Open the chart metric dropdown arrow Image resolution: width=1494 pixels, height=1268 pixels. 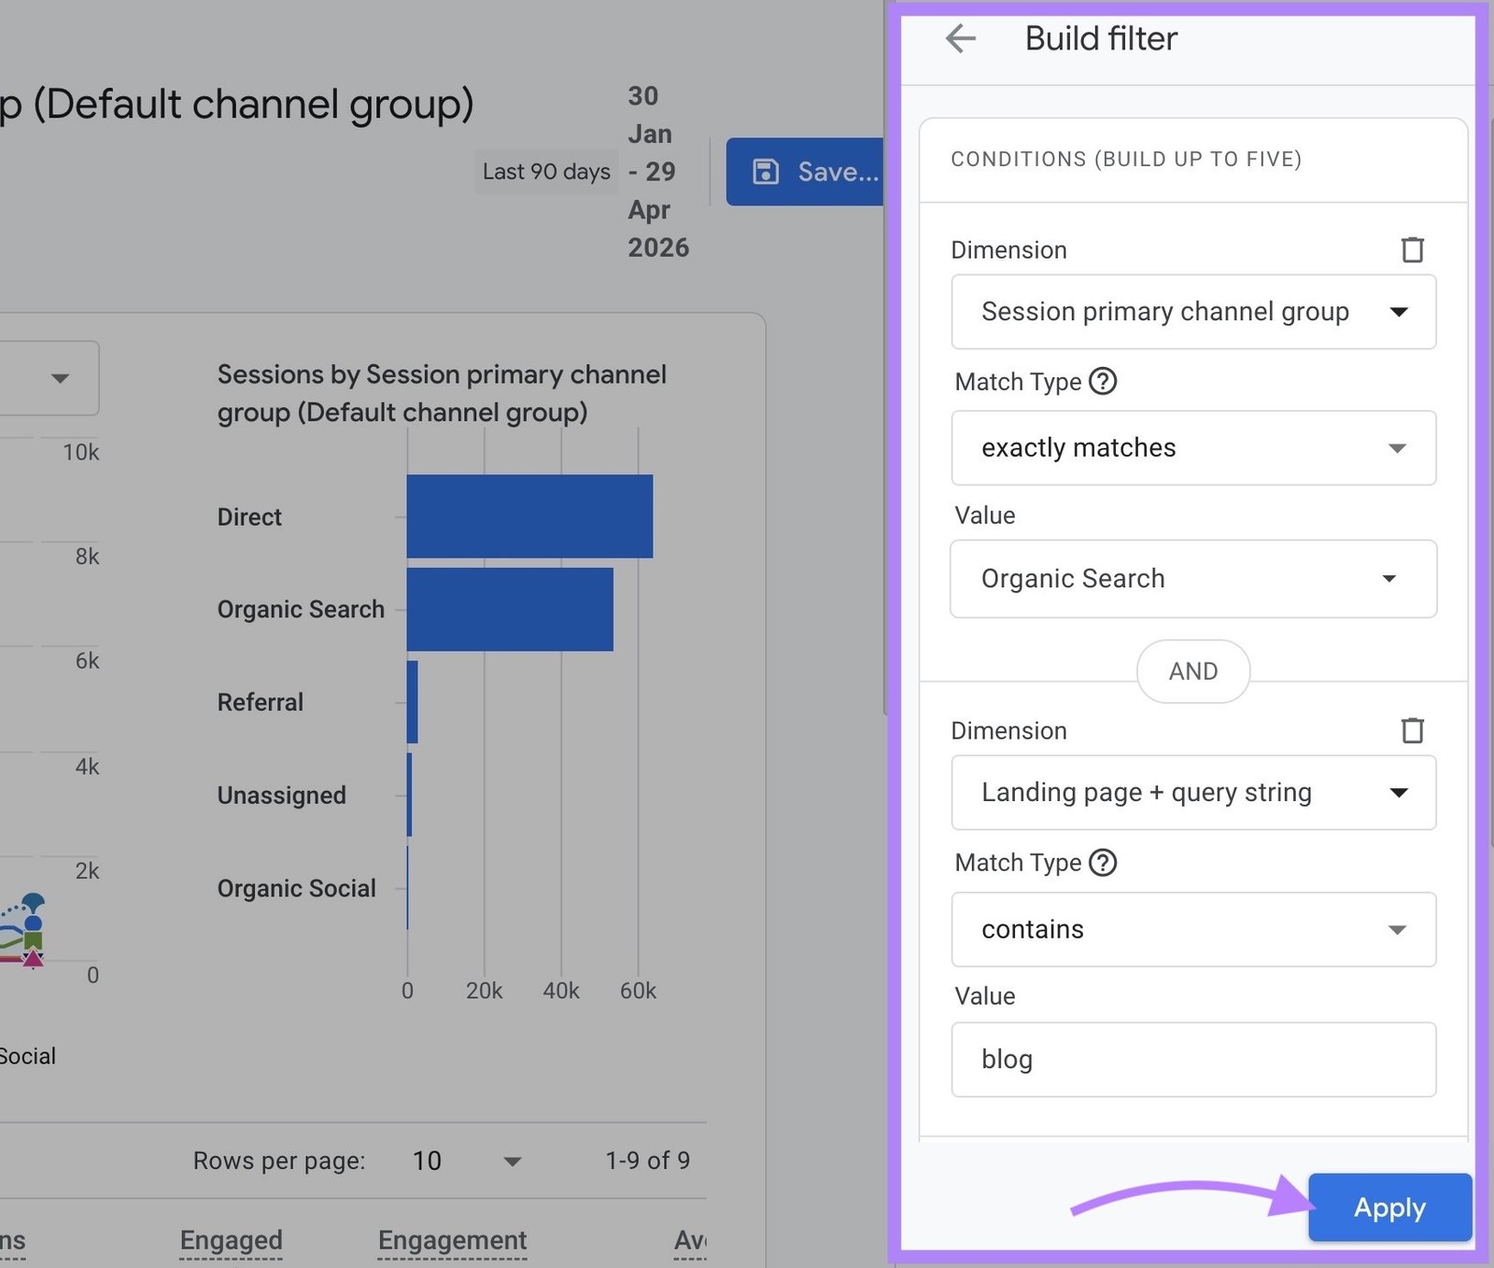point(60,378)
